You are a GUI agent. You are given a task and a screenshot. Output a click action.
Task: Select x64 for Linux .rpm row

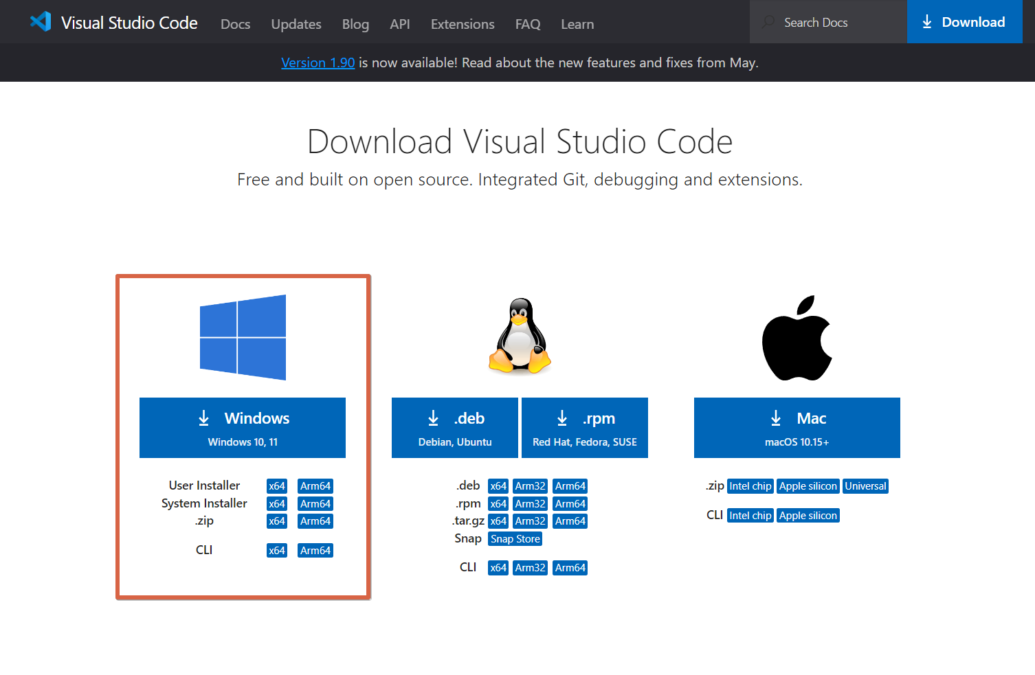pos(498,504)
